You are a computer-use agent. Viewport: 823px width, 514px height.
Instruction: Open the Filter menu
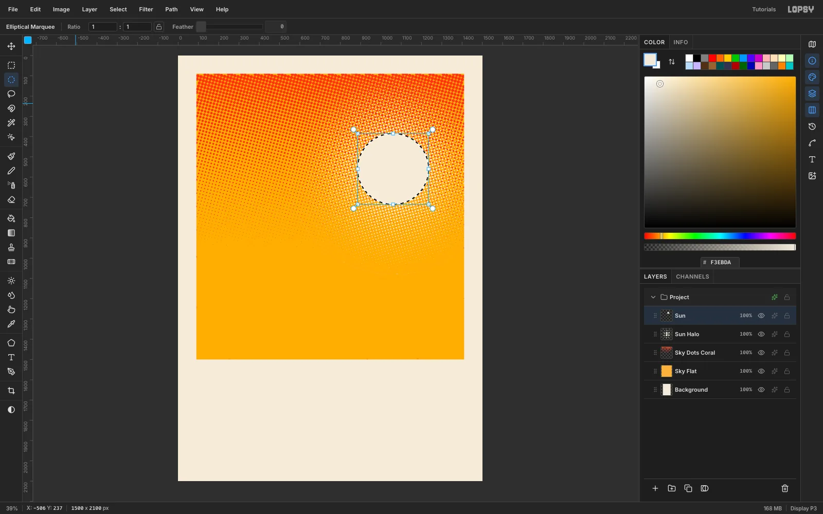pos(146,9)
